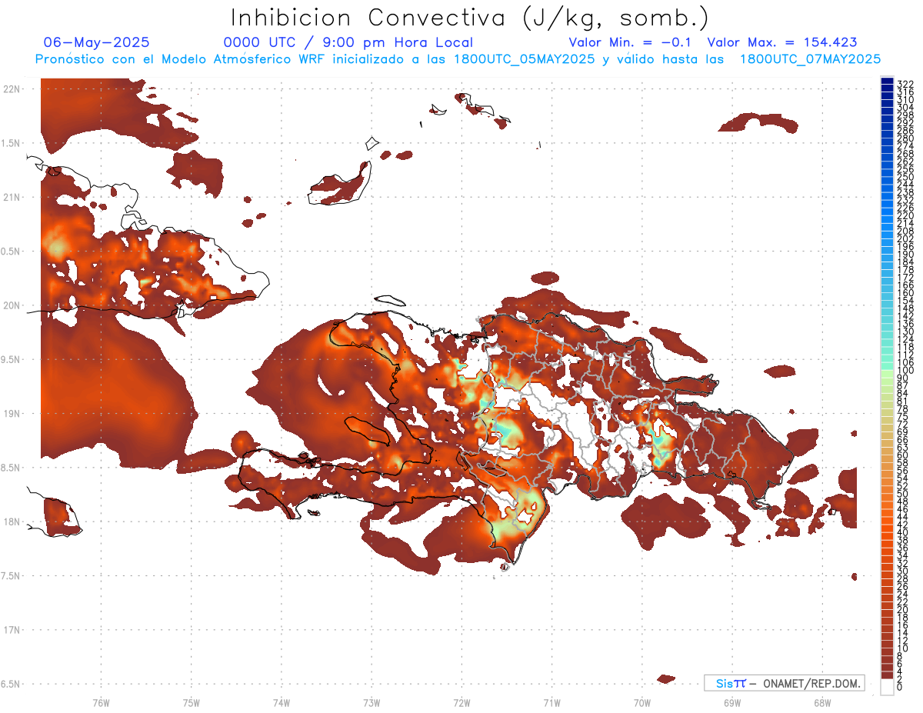Click the '72W' longitude label
The height and width of the screenshot is (713, 923).
[x=461, y=701]
